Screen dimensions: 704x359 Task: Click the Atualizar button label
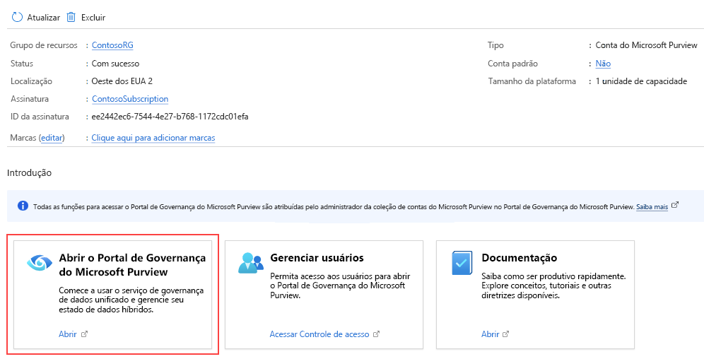point(44,18)
